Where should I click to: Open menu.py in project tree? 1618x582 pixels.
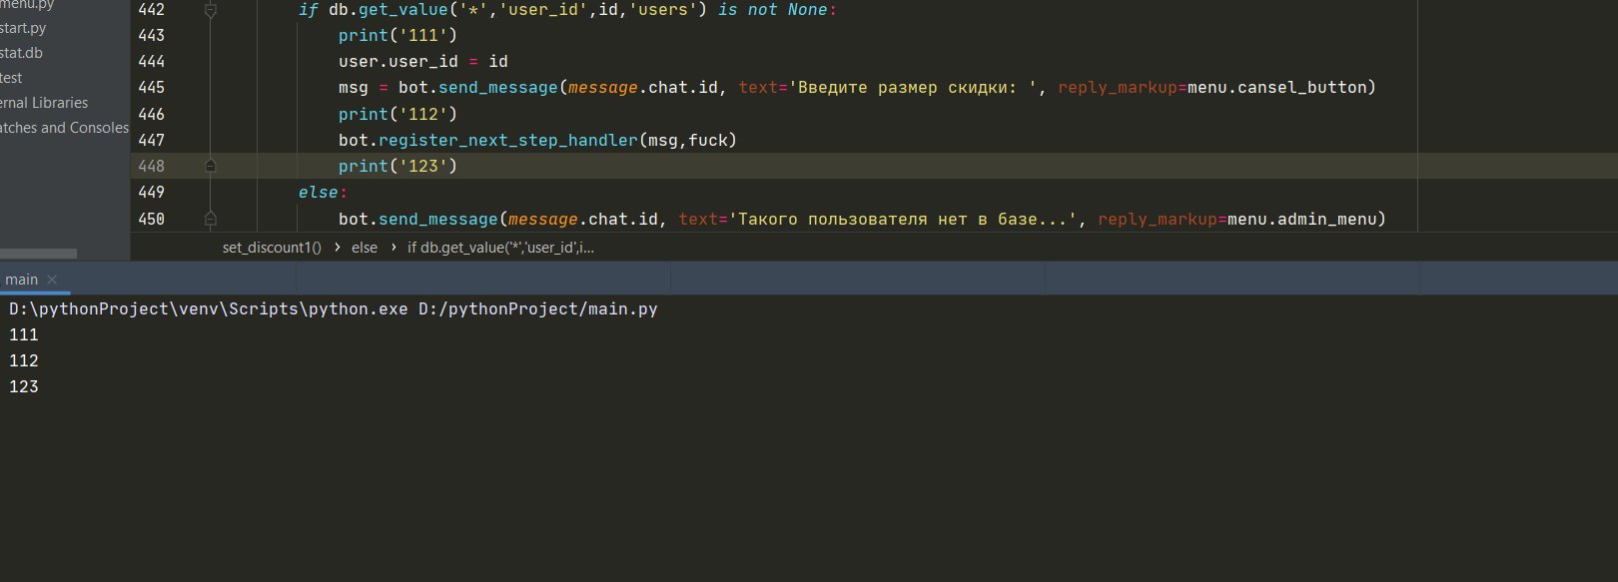[x=27, y=5]
